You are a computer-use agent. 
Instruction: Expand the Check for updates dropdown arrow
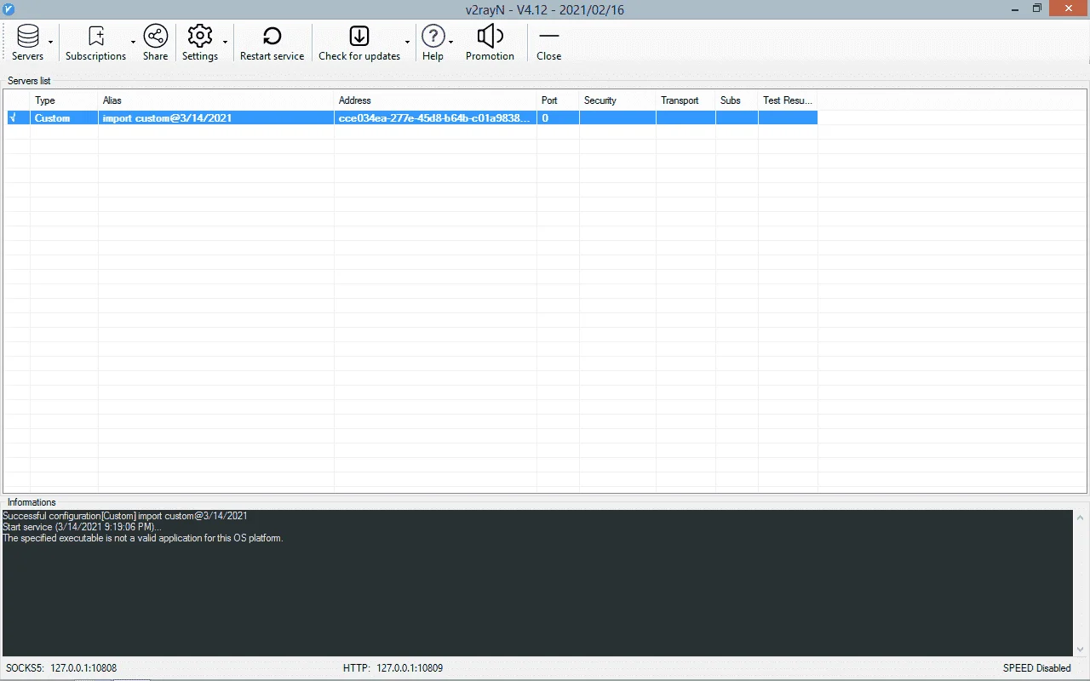(x=407, y=43)
